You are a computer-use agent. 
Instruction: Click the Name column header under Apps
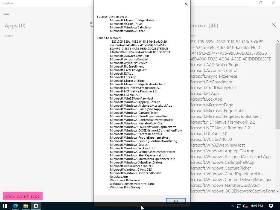click(x=9, y=36)
